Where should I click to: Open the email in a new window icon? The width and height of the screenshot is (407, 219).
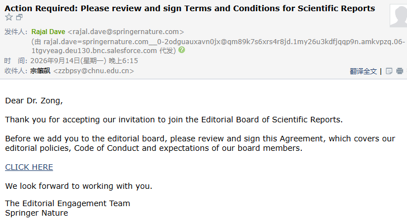point(19,17)
